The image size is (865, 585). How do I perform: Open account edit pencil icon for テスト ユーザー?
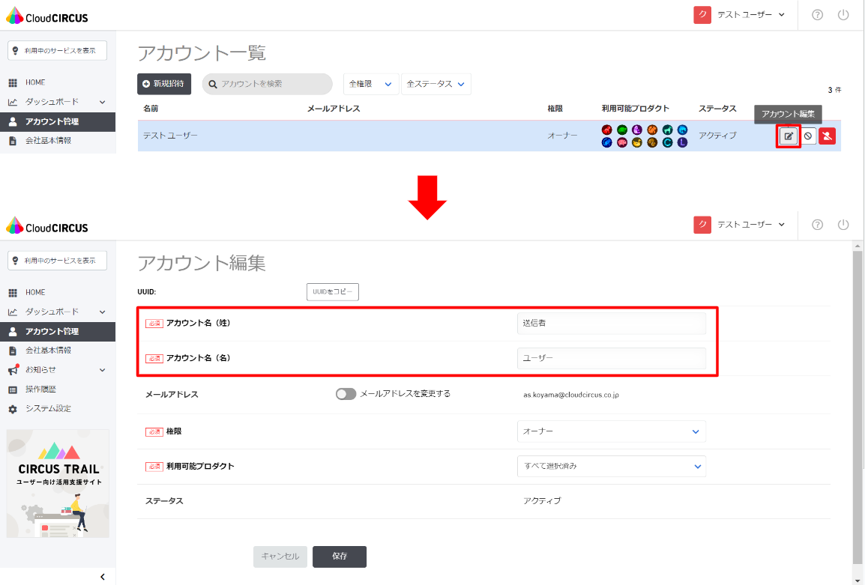click(789, 136)
